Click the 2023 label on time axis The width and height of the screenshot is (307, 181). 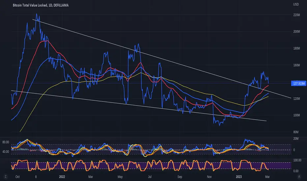[x=239, y=177]
